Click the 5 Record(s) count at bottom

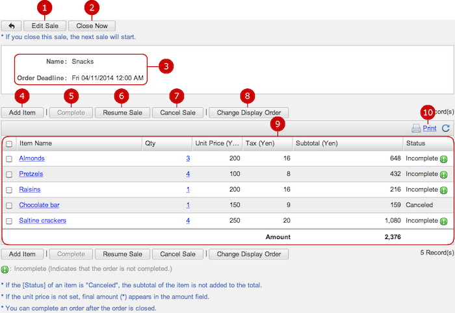[x=437, y=253]
